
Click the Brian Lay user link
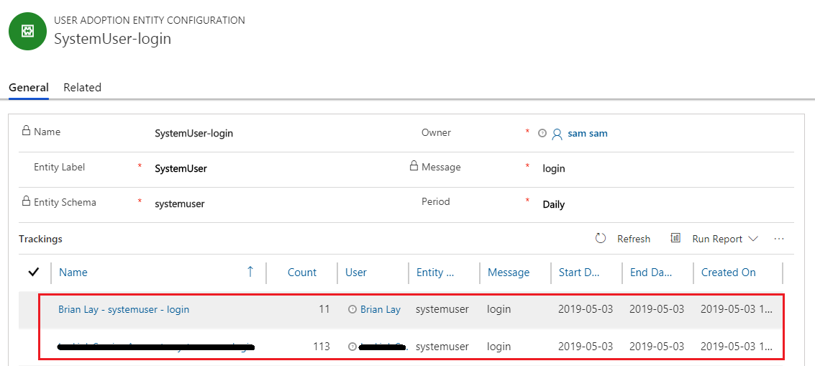(x=380, y=309)
